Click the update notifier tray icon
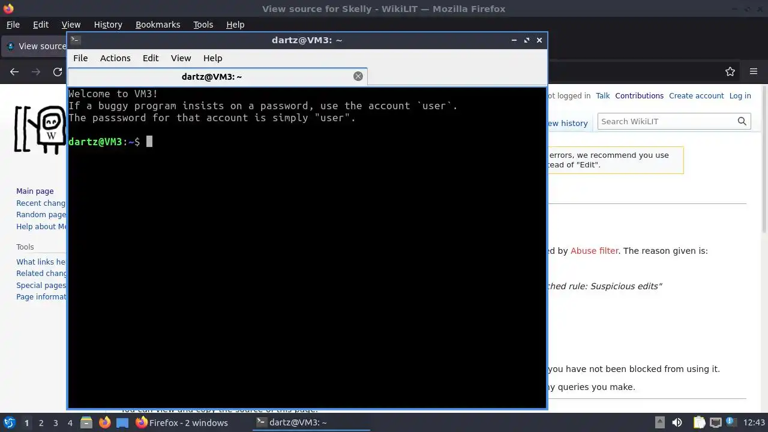The width and height of the screenshot is (768, 432). tap(732, 422)
